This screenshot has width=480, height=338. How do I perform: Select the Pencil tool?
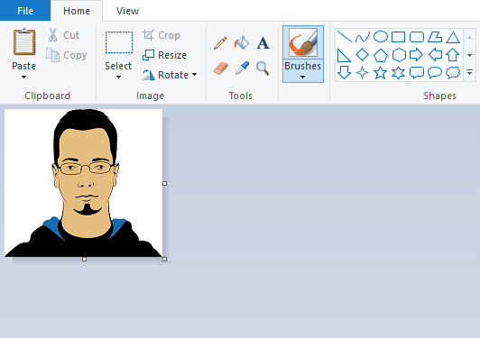[220, 43]
